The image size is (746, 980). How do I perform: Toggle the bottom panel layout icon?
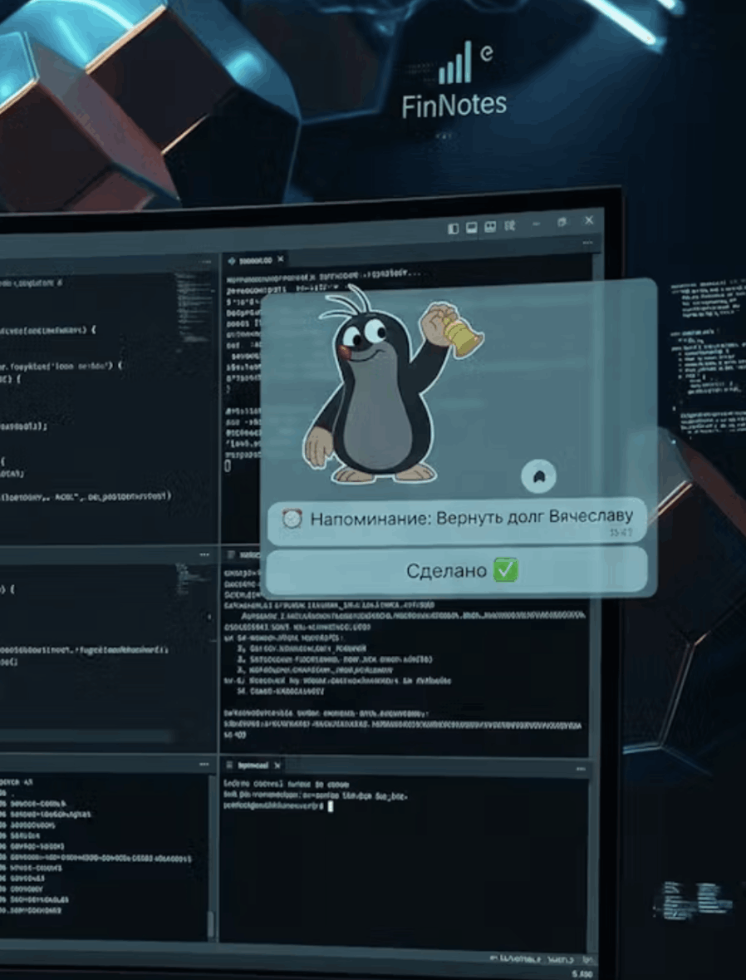pyautogui.click(x=472, y=228)
